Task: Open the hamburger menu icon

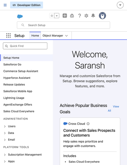Action: [5, 5]
